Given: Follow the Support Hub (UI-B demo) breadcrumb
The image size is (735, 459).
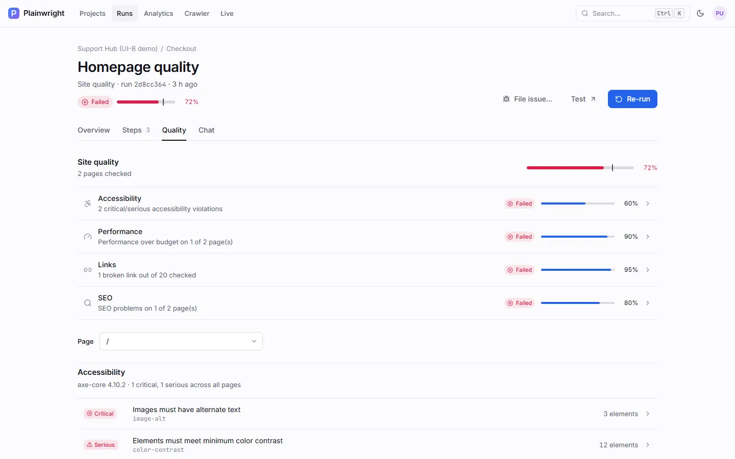Looking at the screenshot, I should tap(117, 48).
